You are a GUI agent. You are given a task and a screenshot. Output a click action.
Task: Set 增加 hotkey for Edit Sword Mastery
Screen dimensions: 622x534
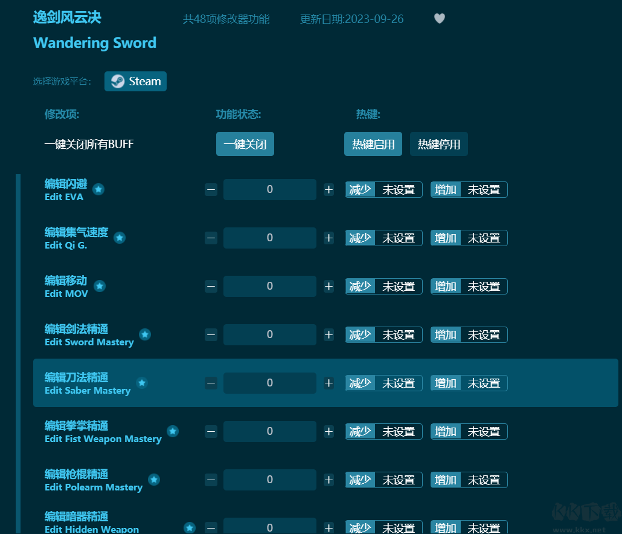469,334
